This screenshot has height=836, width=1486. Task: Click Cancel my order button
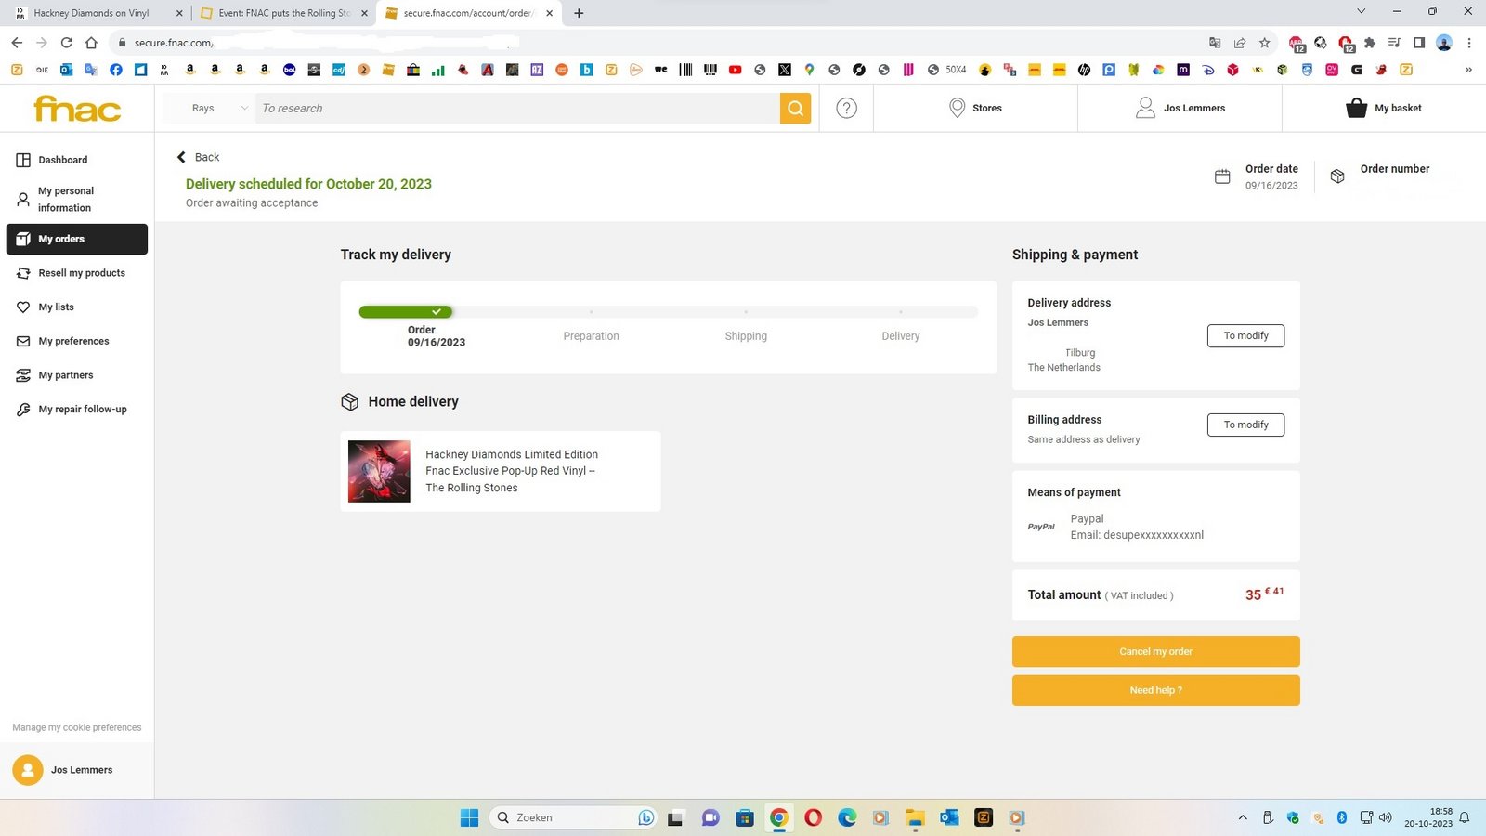coord(1155,651)
